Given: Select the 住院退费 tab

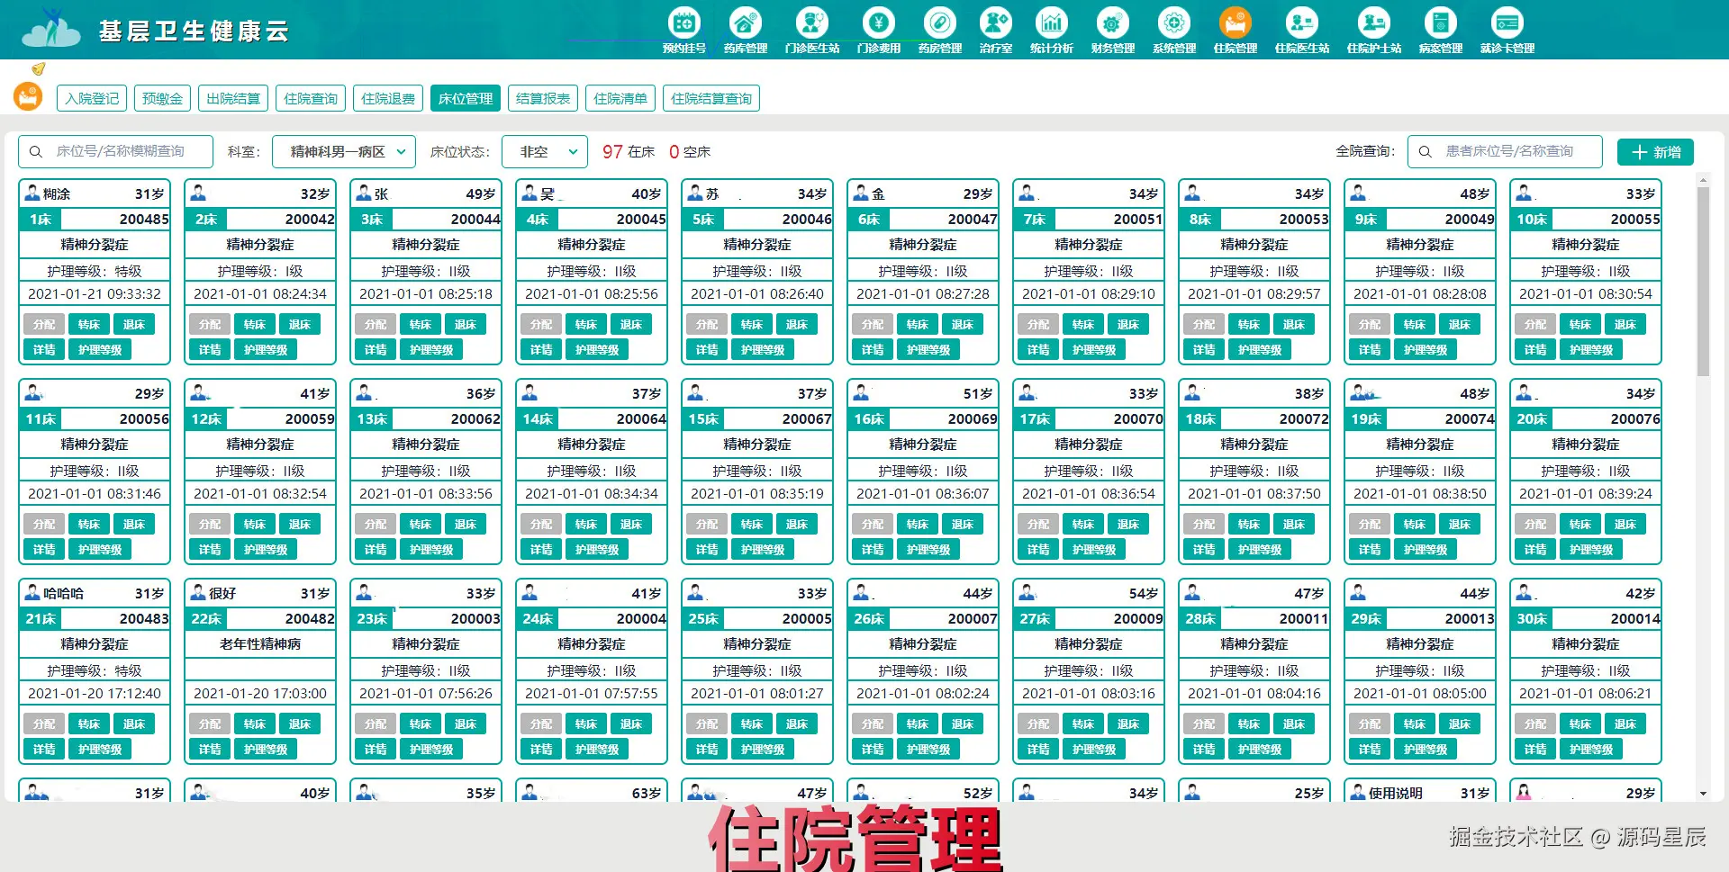Looking at the screenshot, I should click(x=388, y=98).
